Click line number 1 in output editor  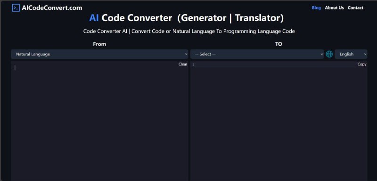coord(193,64)
